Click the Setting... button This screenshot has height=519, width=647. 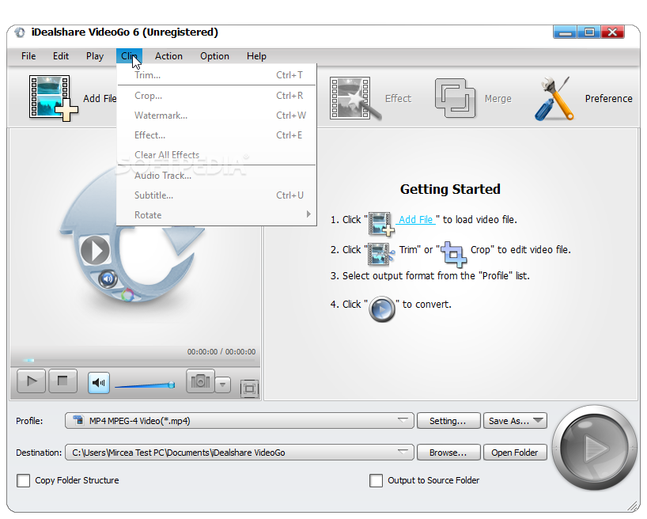pos(448,421)
